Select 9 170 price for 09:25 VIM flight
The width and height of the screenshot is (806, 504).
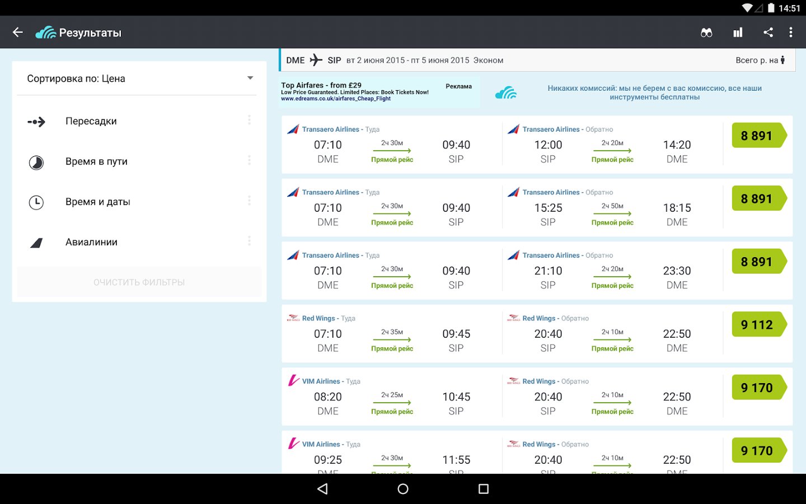pyautogui.click(x=760, y=451)
